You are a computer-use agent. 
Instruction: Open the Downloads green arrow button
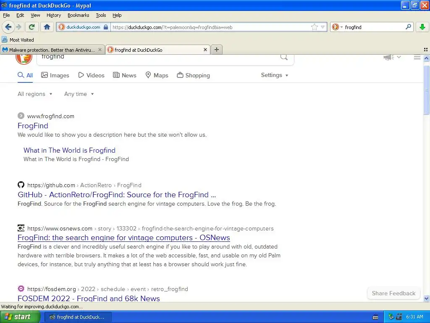(422, 27)
